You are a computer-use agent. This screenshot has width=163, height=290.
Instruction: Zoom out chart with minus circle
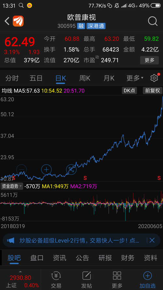[22, 169]
